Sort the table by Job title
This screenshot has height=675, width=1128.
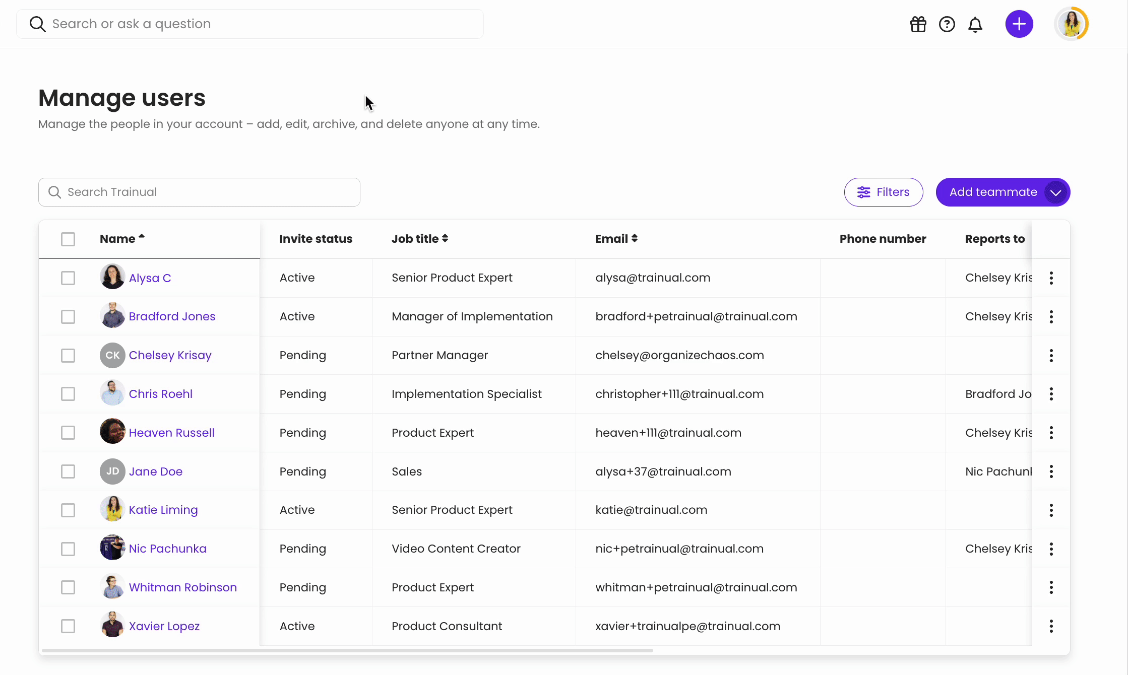click(419, 239)
